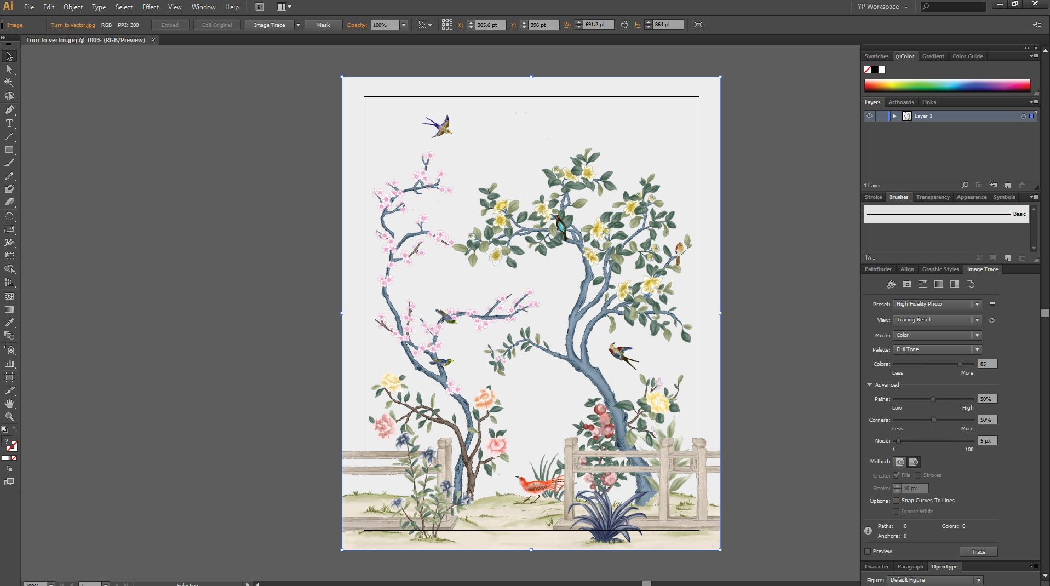Viewport: 1050px width, 586px height.
Task: Check Snap Curves To Lines option
Action: pyautogui.click(x=896, y=501)
